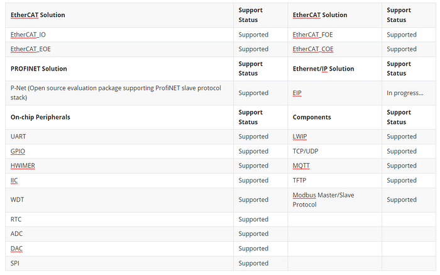This screenshot has width=440, height=275.
Task: Click the Modbus Master/Slave Protocol cell
Action: tap(323, 199)
